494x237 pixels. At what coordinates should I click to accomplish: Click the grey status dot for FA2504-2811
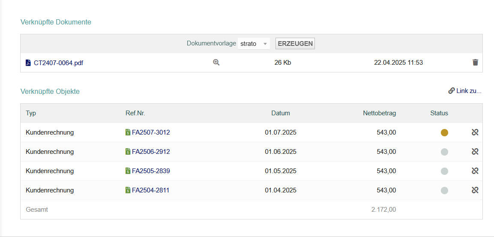tap(444, 190)
